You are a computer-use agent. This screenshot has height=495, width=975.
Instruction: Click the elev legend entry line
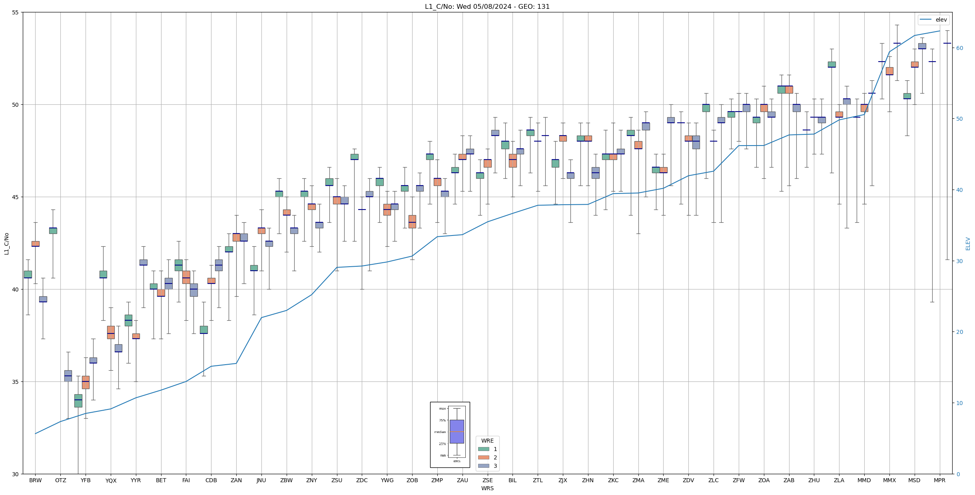[925, 20]
